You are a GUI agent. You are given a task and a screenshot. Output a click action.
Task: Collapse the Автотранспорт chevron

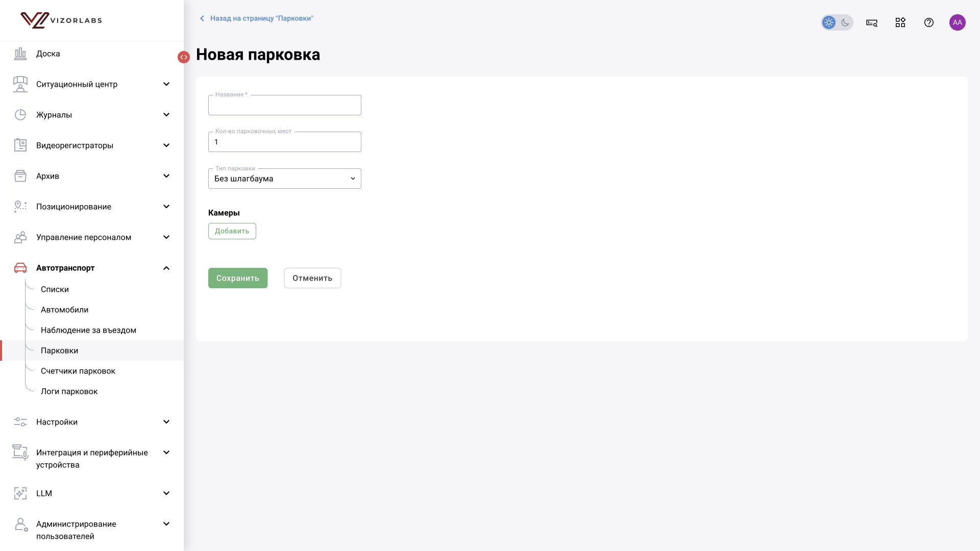(166, 268)
